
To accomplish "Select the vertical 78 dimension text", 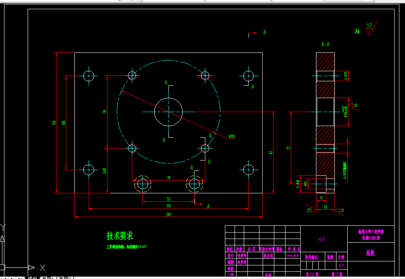I will pyautogui.click(x=105, y=112).
